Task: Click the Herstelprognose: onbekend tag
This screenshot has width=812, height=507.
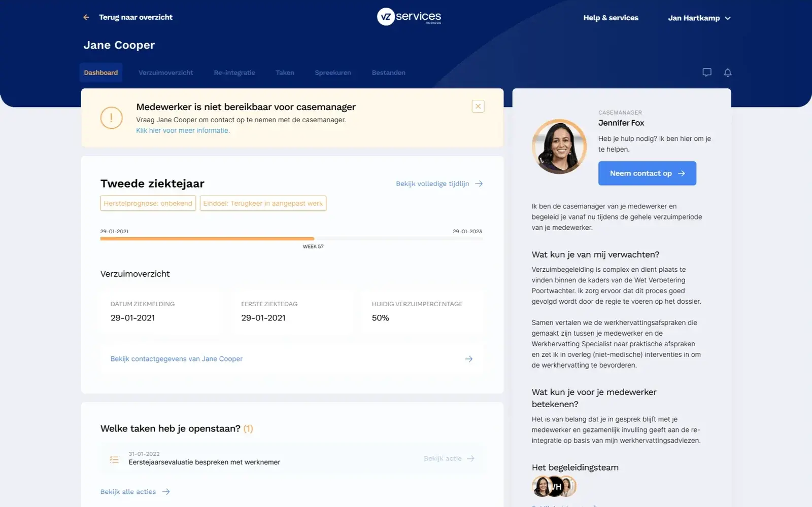Action: click(x=148, y=203)
